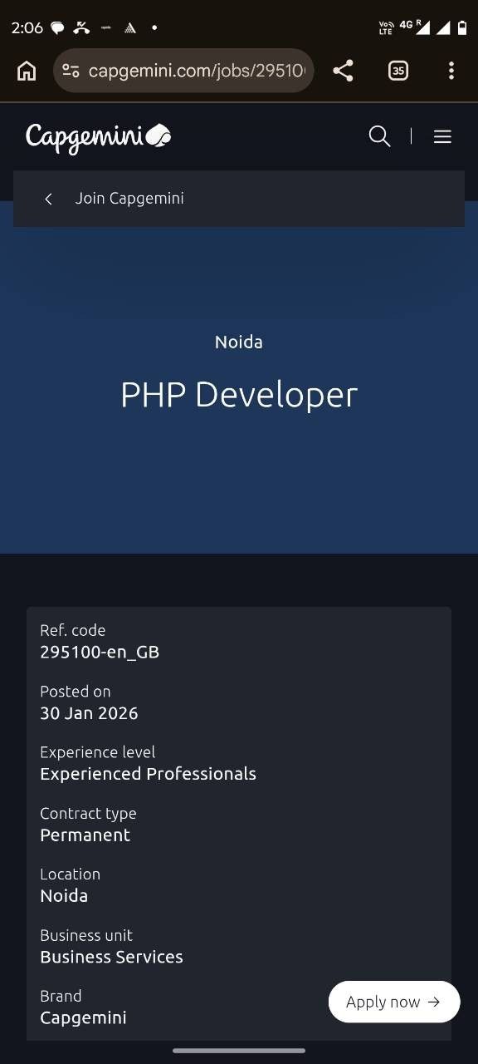This screenshot has height=1064, width=478.
Task: Open the browser three-dot overflow menu
Action: click(451, 71)
